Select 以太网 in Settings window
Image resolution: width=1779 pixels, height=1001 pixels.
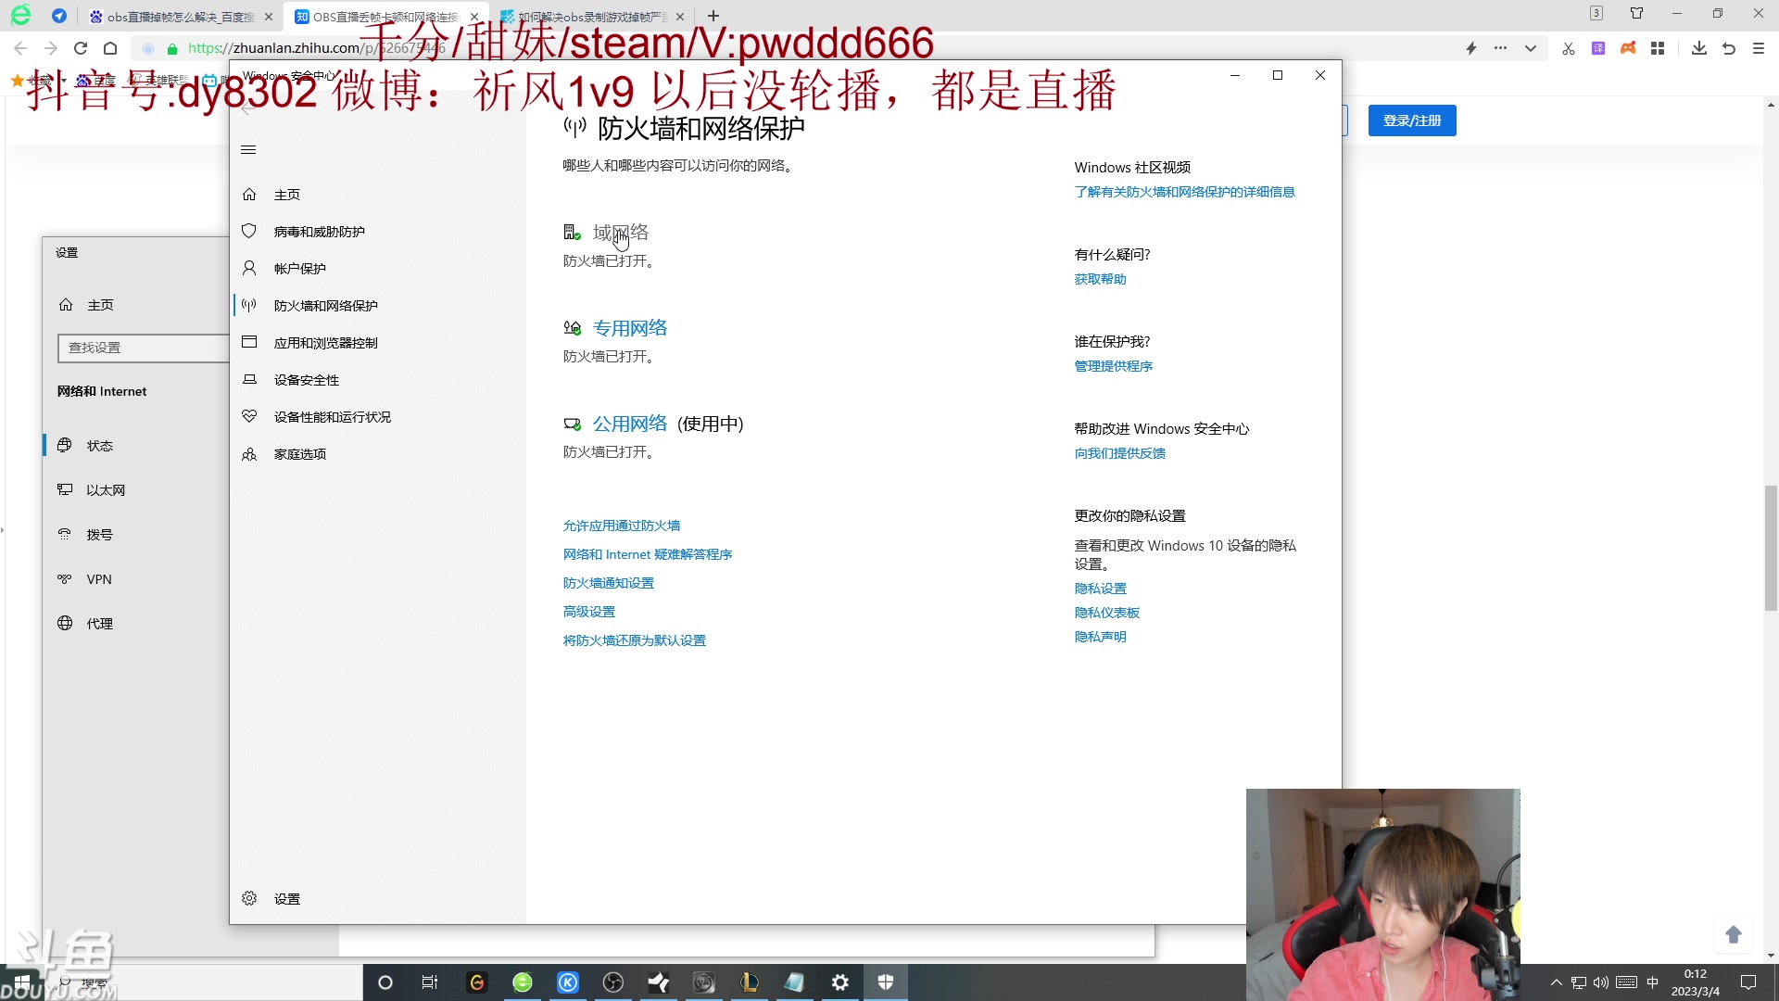click(x=106, y=490)
